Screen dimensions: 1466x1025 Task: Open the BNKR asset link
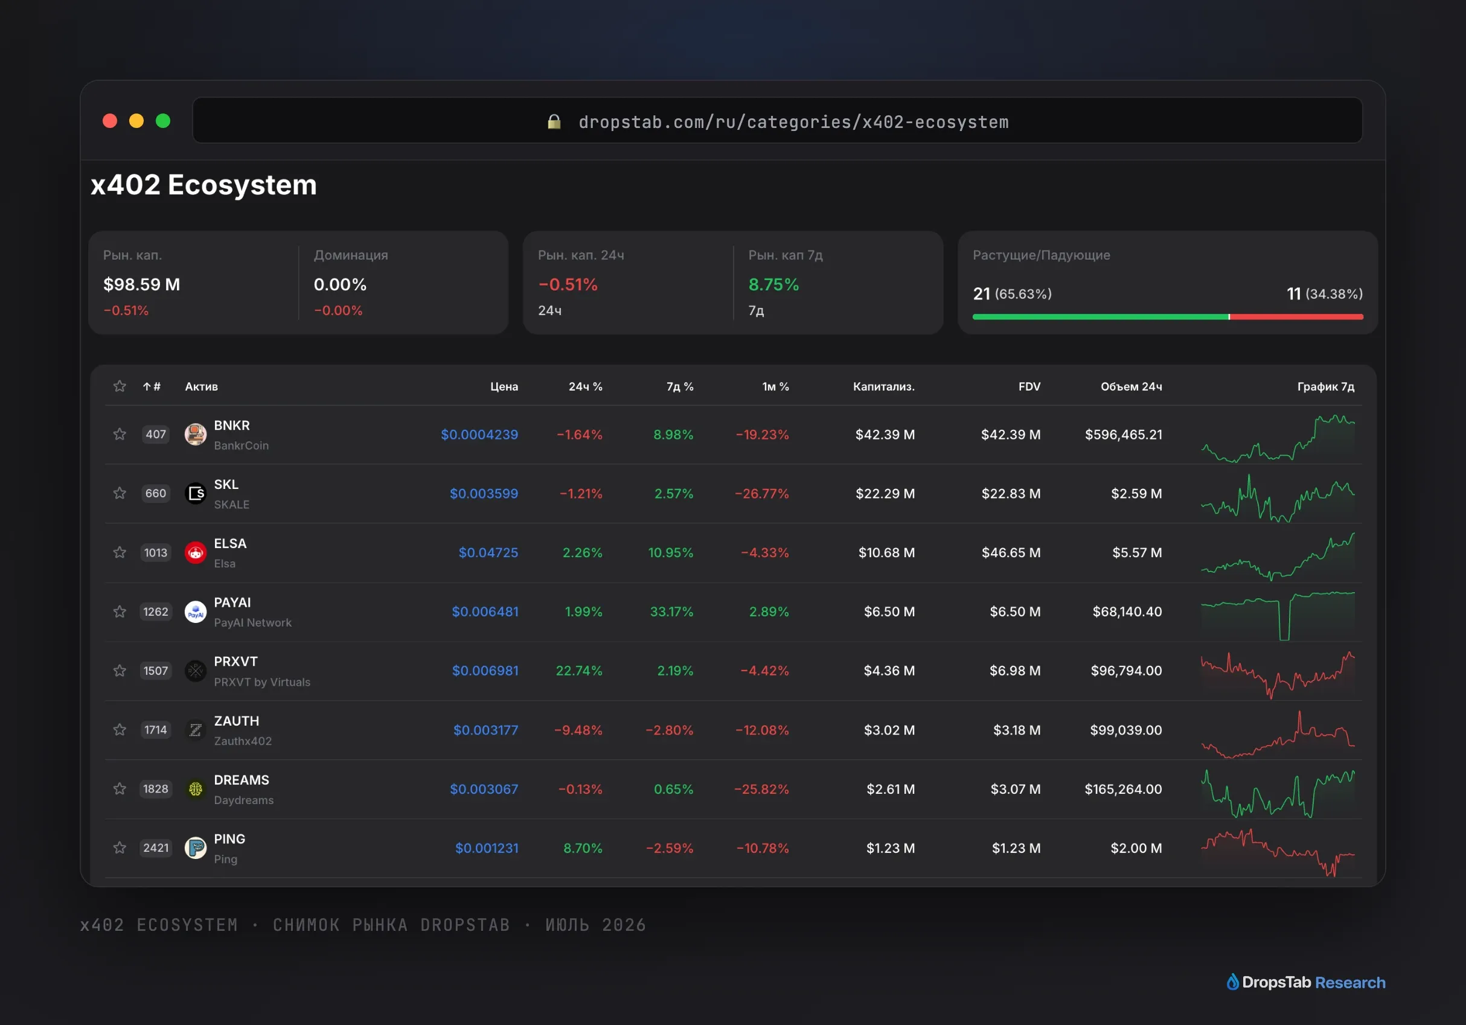point(232,425)
